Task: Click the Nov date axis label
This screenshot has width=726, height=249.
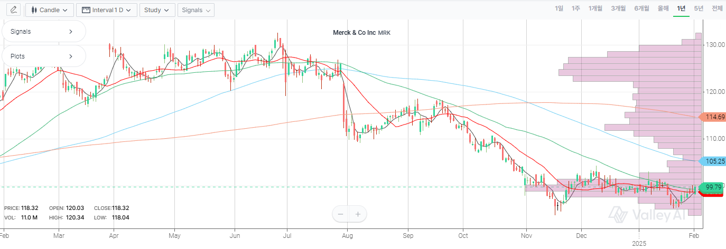Action: click(526, 236)
